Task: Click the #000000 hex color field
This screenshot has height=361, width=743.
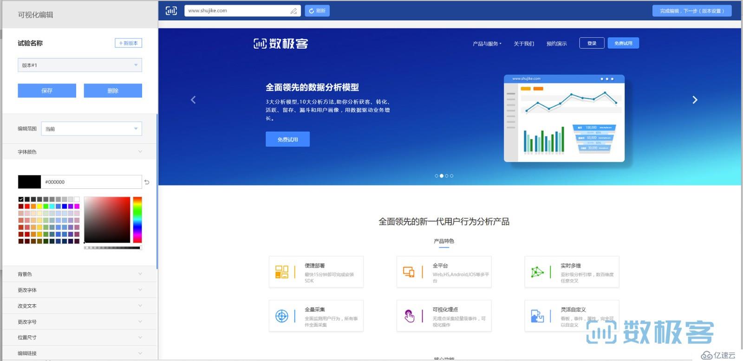Action: coord(91,182)
